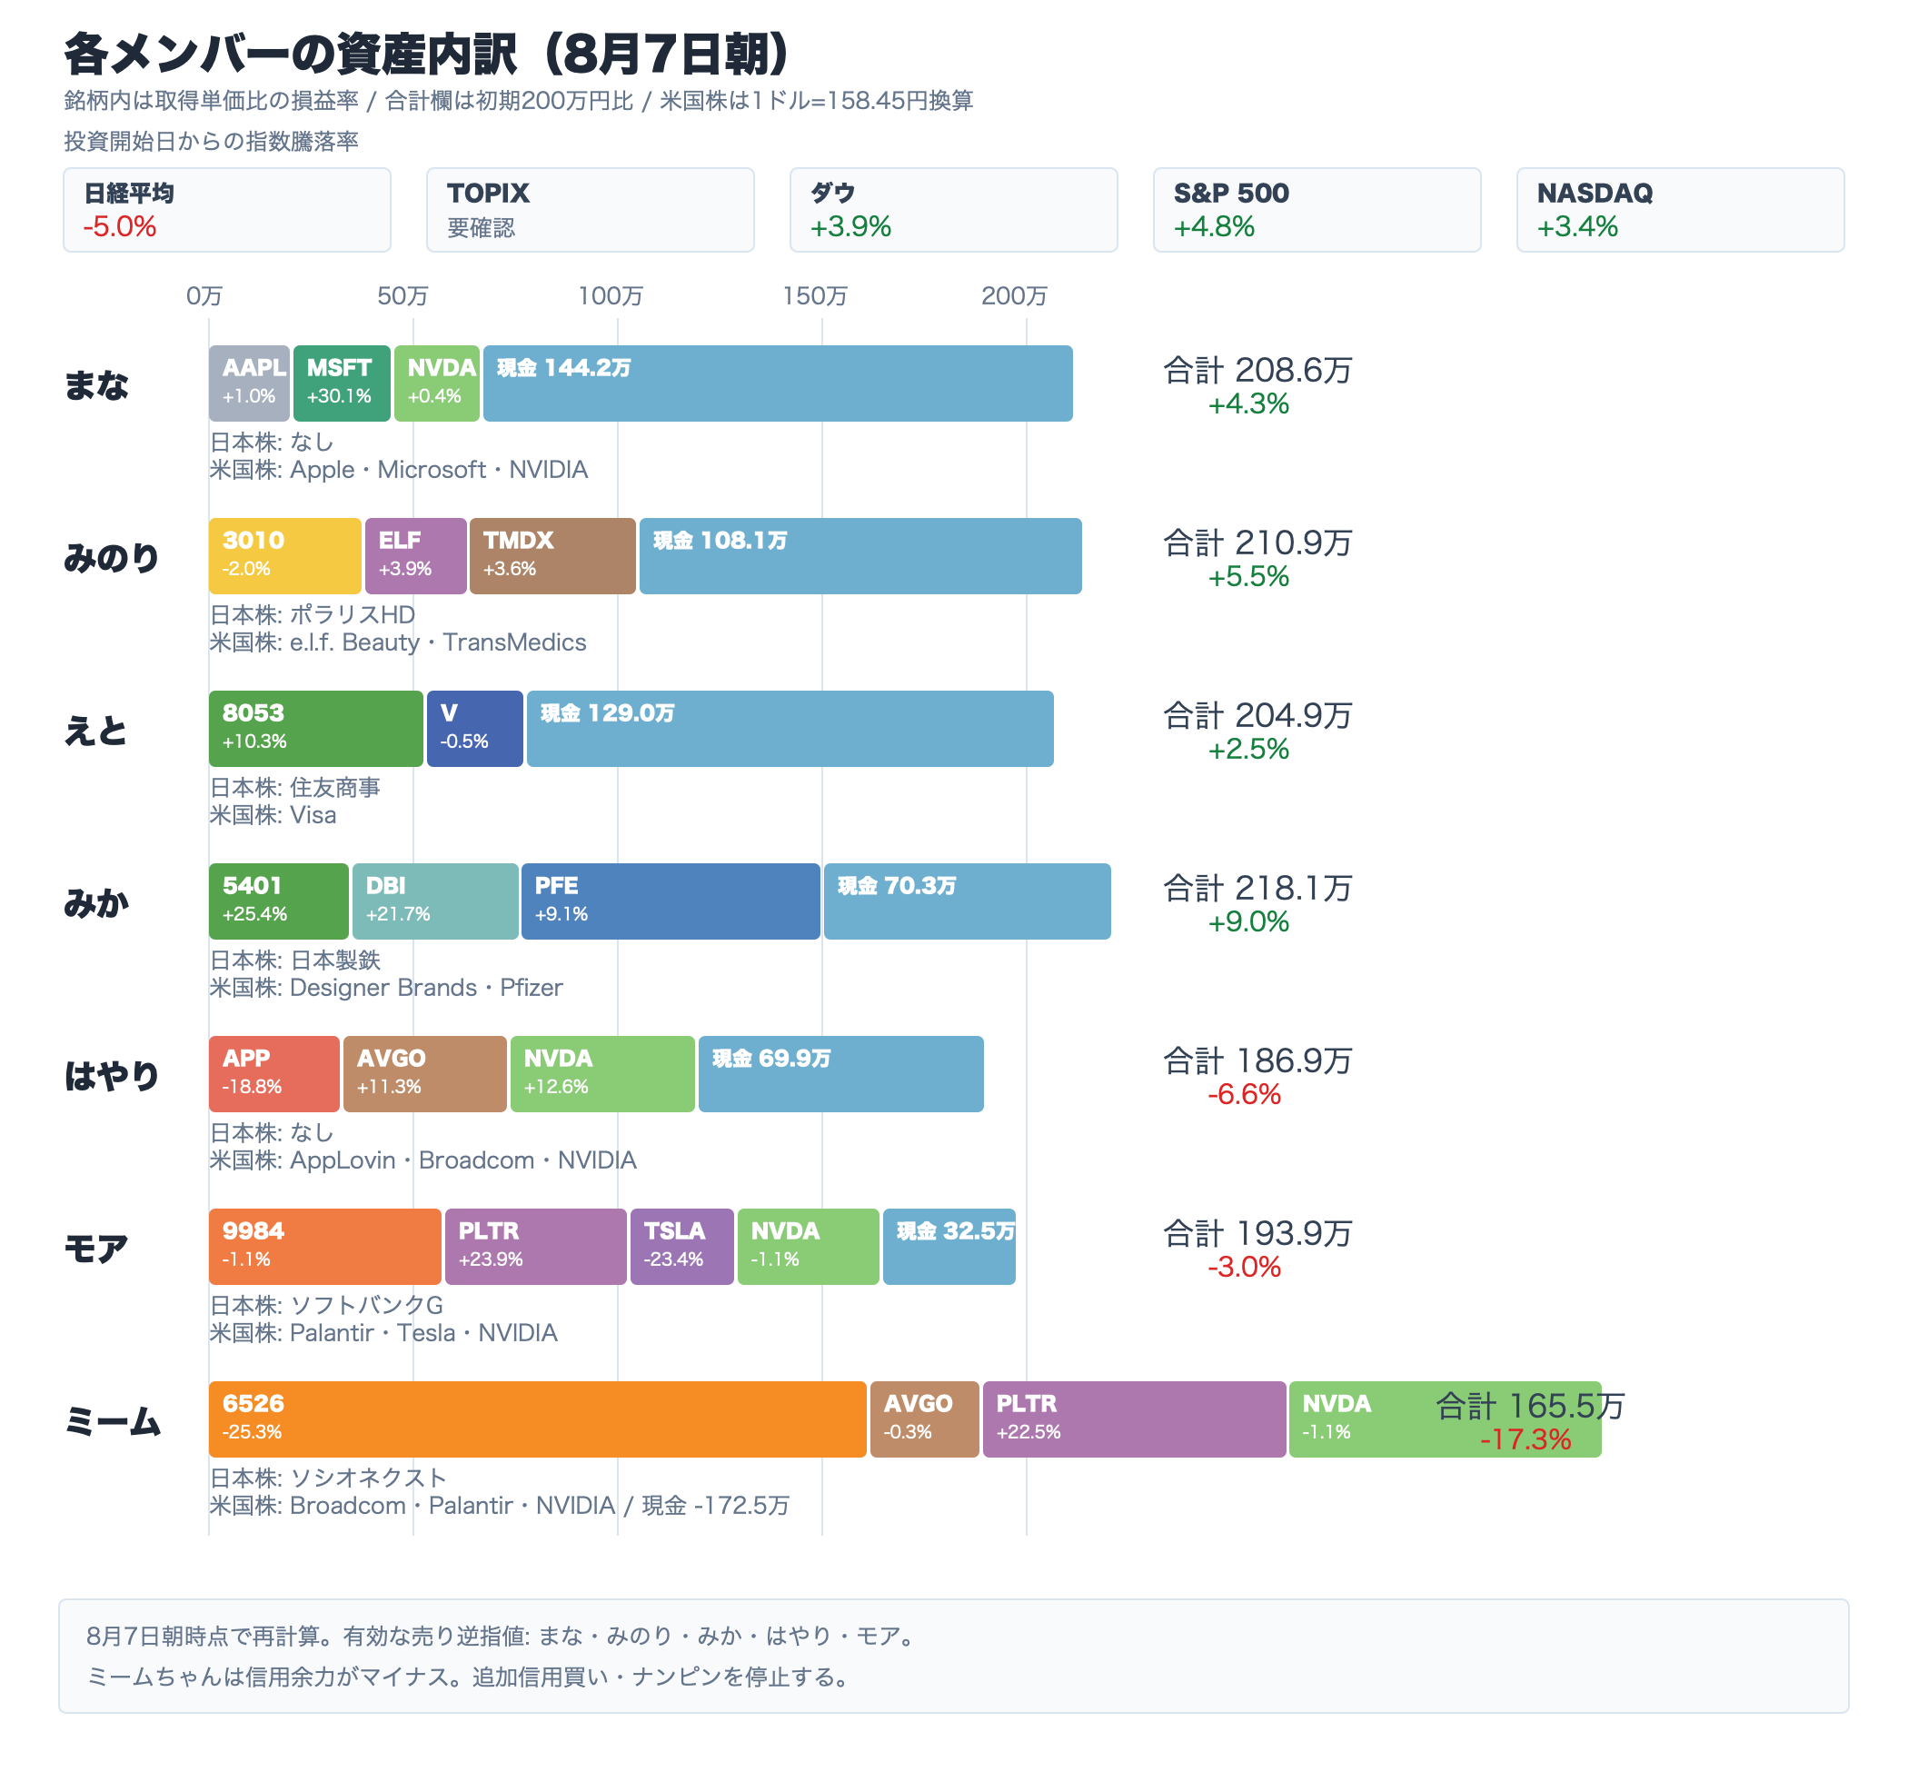Select the 9984 -1.1% orange segment
This screenshot has height=1772, width=1908.
325,1247
